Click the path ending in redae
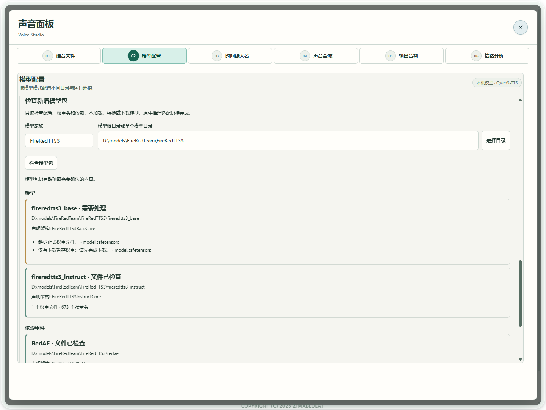 (75, 353)
